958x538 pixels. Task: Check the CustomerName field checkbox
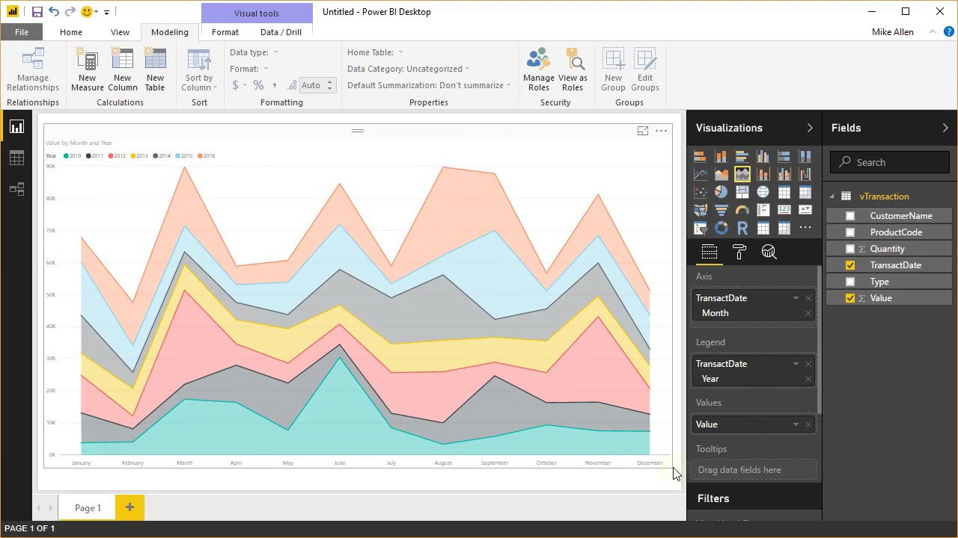click(850, 215)
